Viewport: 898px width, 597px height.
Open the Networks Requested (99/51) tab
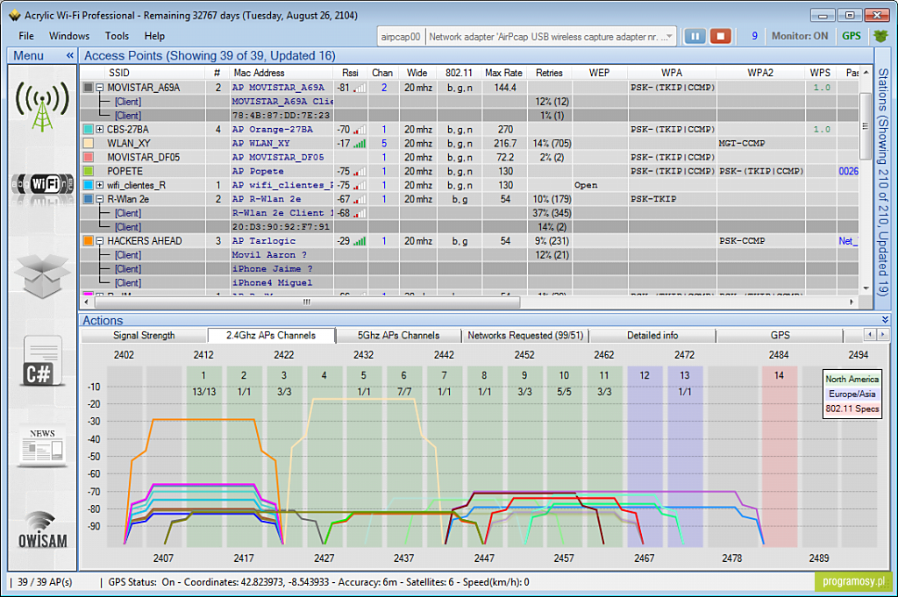point(525,336)
